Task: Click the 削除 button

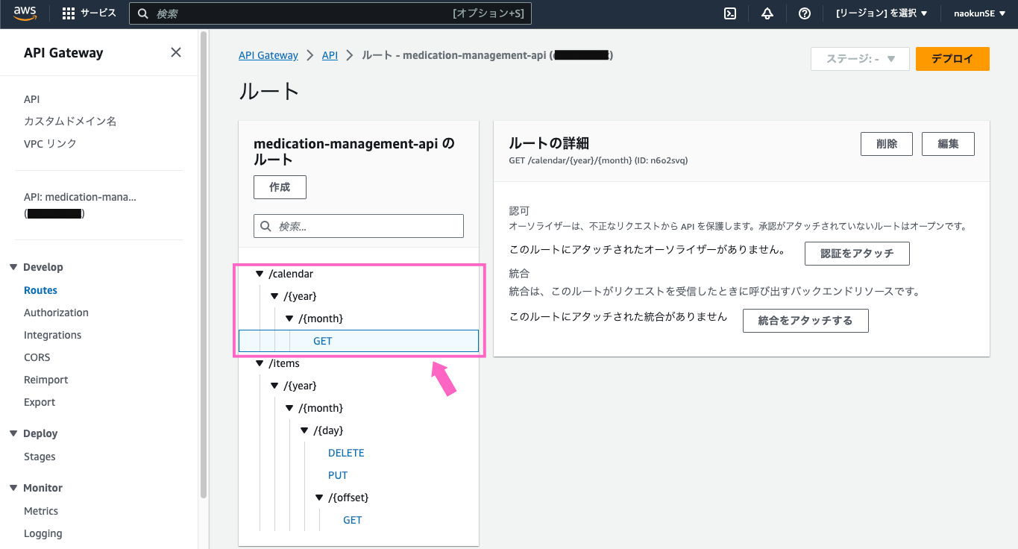Action: click(x=887, y=144)
